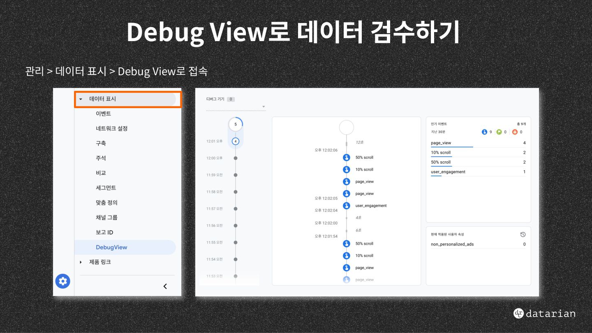Screen dimensions: 592x333
Task: Select the 주석 menu item
Action: (101, 158)
